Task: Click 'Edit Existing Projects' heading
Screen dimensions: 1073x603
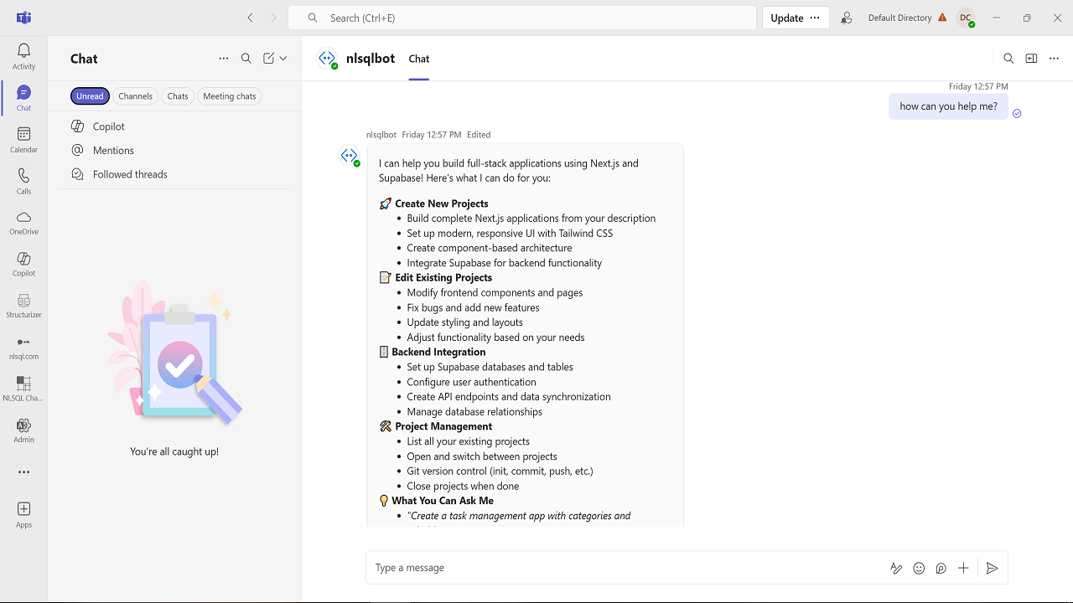Action: pos(443,278)
